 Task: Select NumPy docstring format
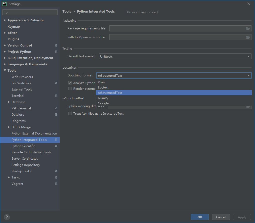174,98
